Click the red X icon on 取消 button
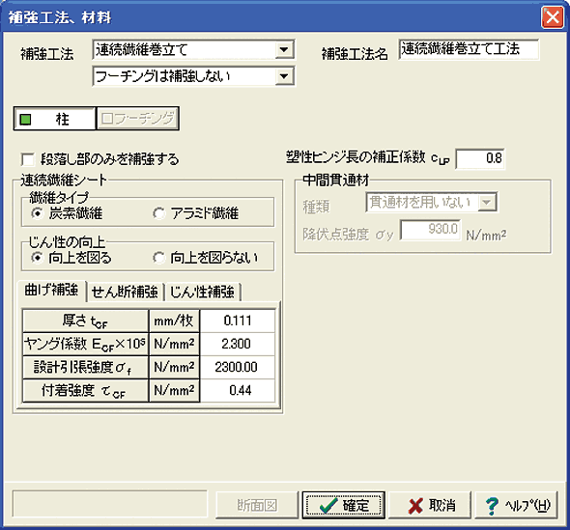The height and width of the screenshot is (530, 570). point(415,506)
